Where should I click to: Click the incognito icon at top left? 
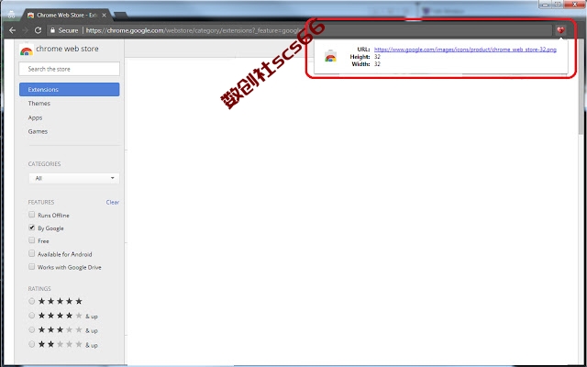tap(12, 15)
